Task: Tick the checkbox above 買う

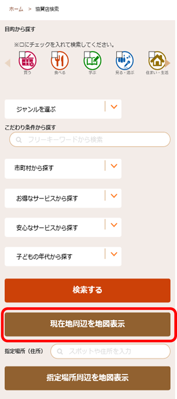Action: coord(22,54)
